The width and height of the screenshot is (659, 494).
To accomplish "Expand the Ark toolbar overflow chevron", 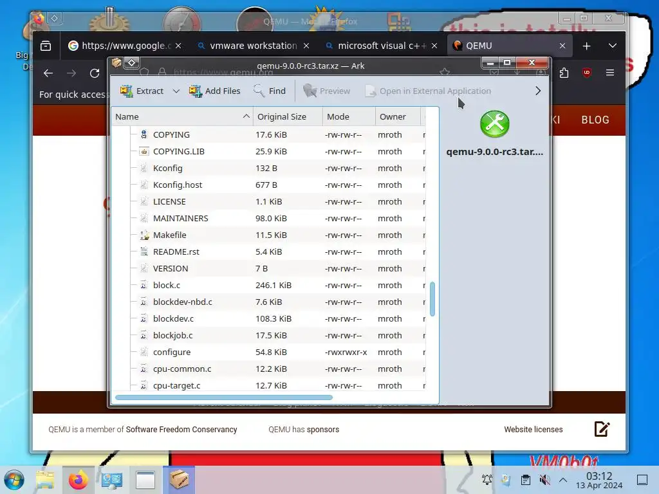I will tap(538, 91).
